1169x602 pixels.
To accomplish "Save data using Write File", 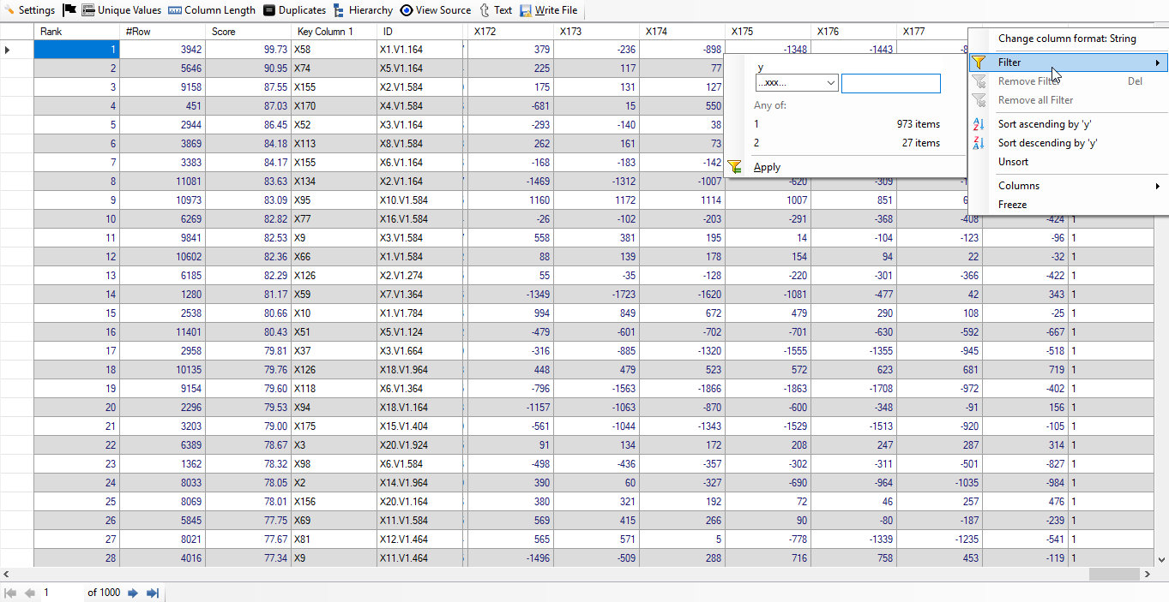I will coord(548,10).
